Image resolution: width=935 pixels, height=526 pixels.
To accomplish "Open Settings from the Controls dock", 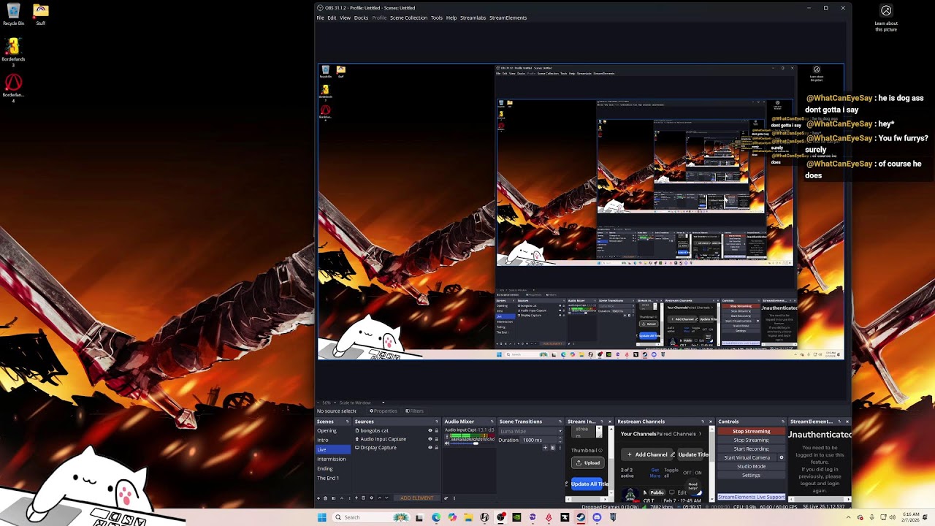I will 751,475.
